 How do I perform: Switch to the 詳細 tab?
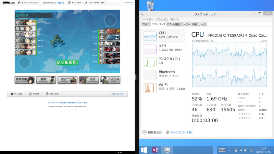click(194, 24)
